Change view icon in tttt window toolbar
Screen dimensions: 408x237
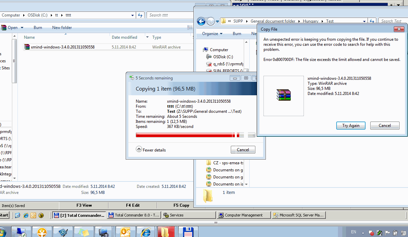190,28
